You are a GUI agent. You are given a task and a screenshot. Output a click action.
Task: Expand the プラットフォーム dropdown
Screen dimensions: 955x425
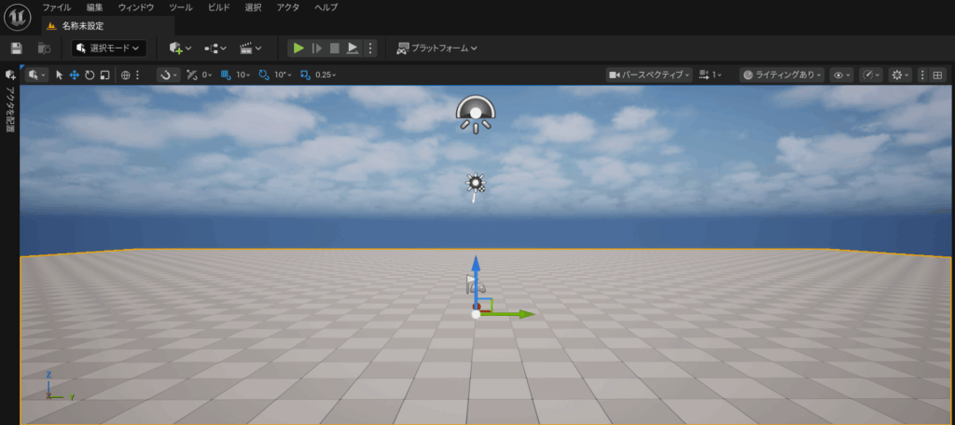pyautogui.click(x=436, y=48)
